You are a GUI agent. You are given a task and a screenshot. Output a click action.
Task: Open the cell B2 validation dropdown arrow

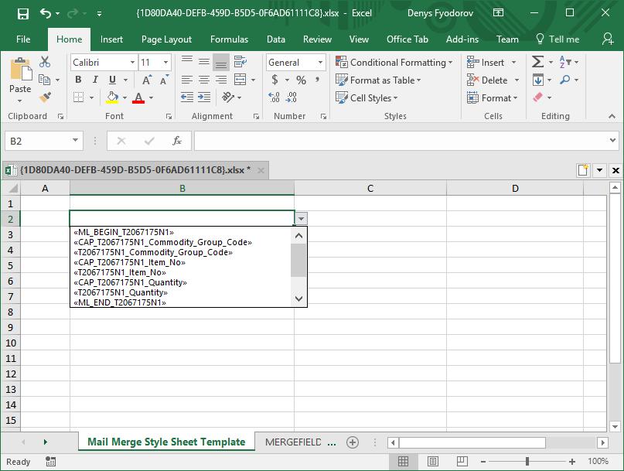pos(301,219)
